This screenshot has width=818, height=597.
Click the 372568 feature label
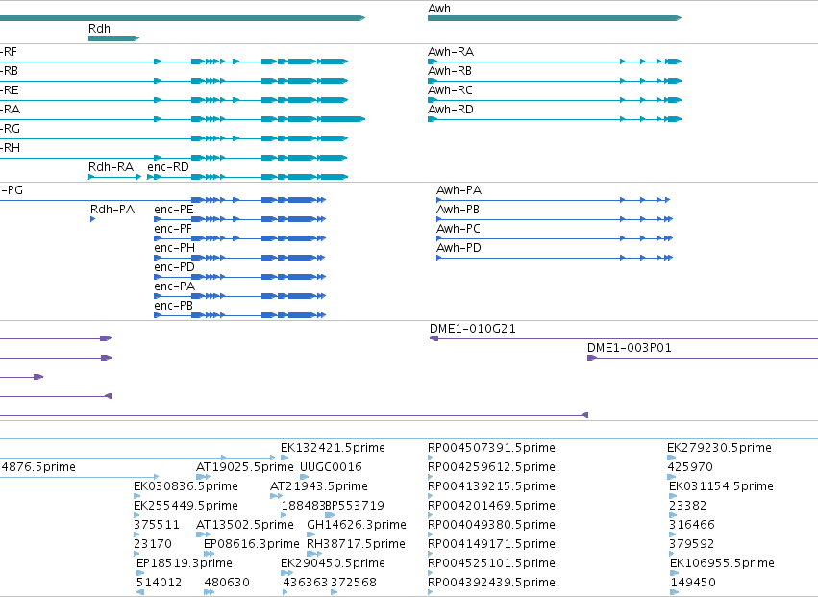tap(354, 583)
